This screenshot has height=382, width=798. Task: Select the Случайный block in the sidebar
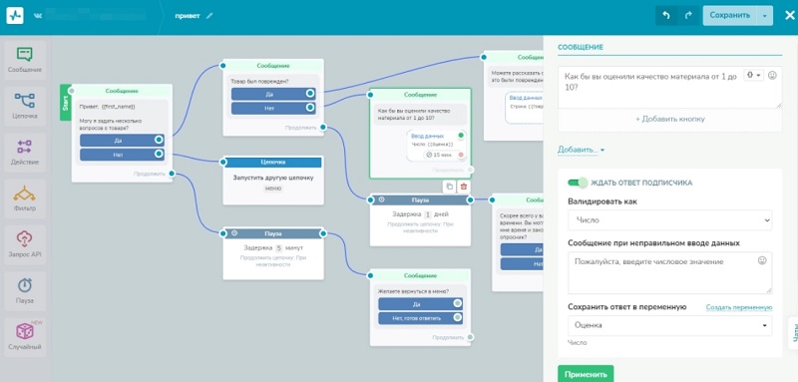(x=24, y=337)
